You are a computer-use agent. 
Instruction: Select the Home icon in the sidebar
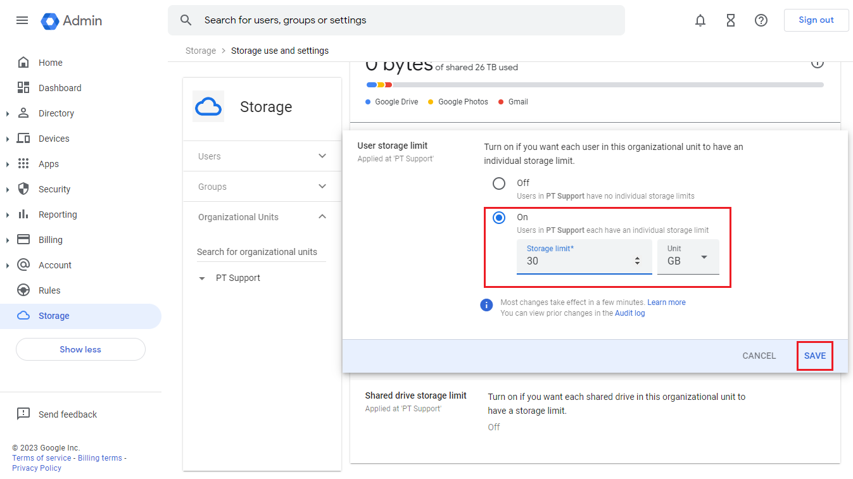coord(23,62)
